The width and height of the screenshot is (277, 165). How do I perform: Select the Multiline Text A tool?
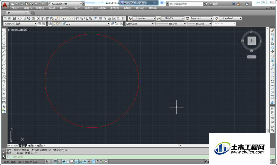coord(4,107)
